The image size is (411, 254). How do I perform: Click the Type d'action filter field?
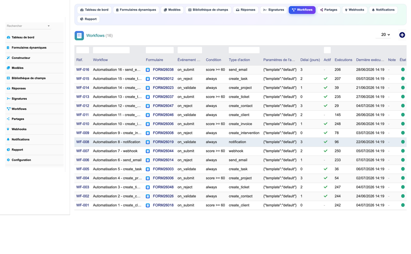(244, 50)
